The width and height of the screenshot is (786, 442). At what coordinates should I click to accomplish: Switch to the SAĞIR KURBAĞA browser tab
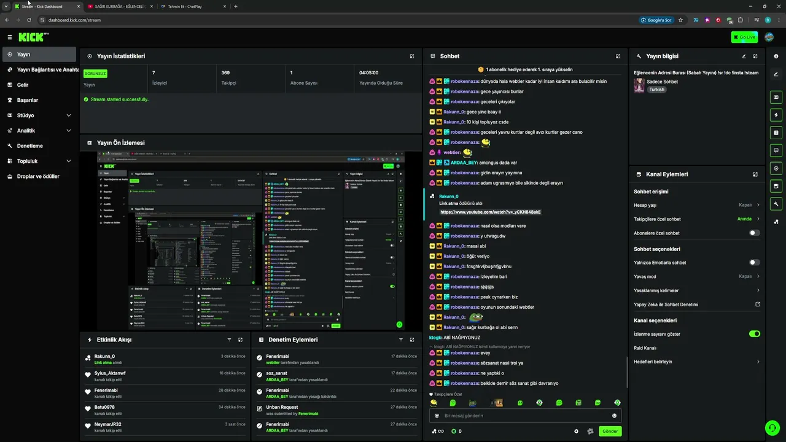pos(119,6)
